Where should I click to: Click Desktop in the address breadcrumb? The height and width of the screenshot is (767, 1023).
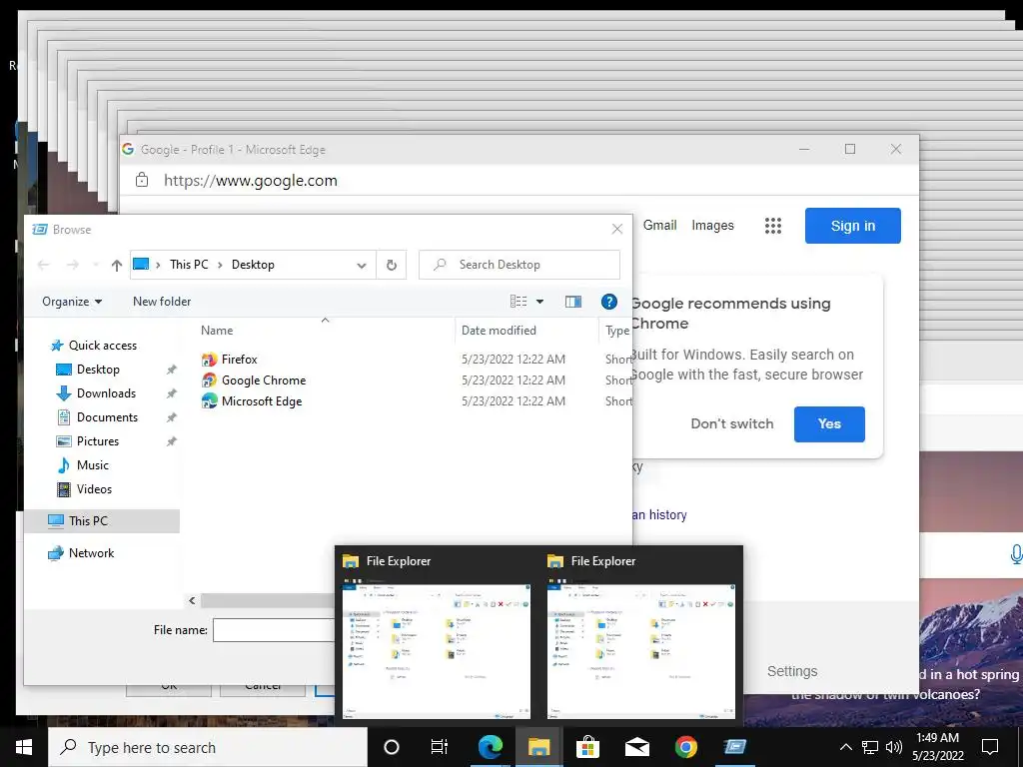tap(253, 265)
